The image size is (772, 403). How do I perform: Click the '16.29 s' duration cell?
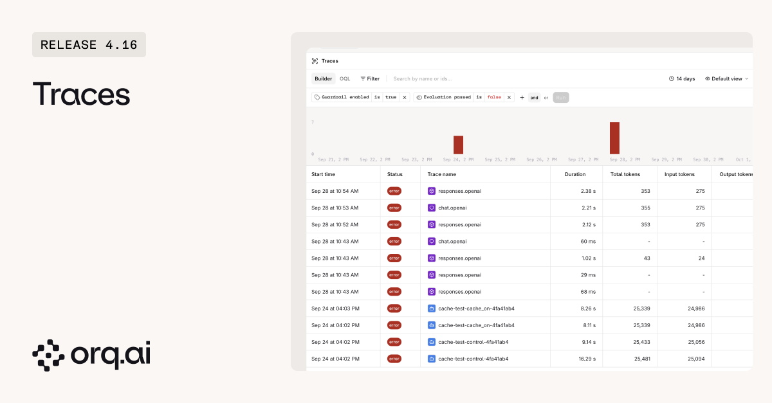click(x=587, y=359)
